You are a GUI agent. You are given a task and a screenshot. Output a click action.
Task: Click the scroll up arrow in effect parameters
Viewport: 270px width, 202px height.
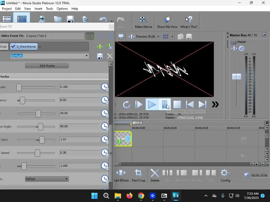[111, 64]
